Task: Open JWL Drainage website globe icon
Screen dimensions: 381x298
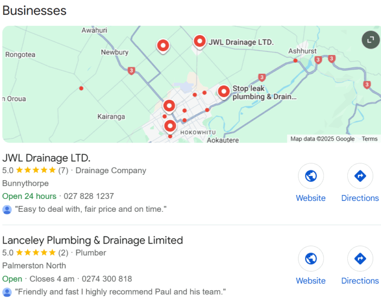Action: 311,176
